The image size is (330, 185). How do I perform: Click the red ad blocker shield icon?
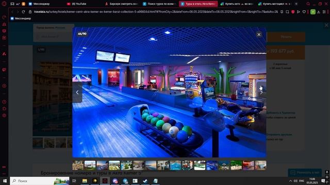293,12
